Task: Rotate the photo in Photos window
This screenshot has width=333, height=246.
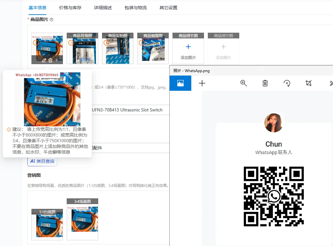Action: [x=287, y=83]
